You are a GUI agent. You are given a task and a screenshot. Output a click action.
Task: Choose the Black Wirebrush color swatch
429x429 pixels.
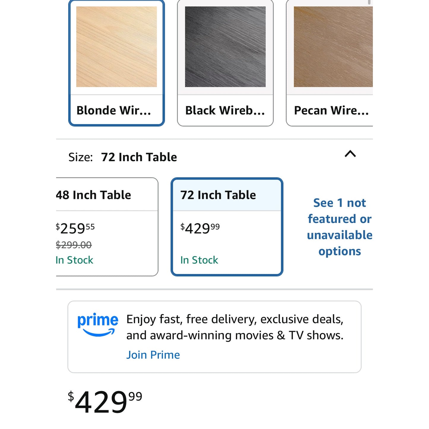225,63
